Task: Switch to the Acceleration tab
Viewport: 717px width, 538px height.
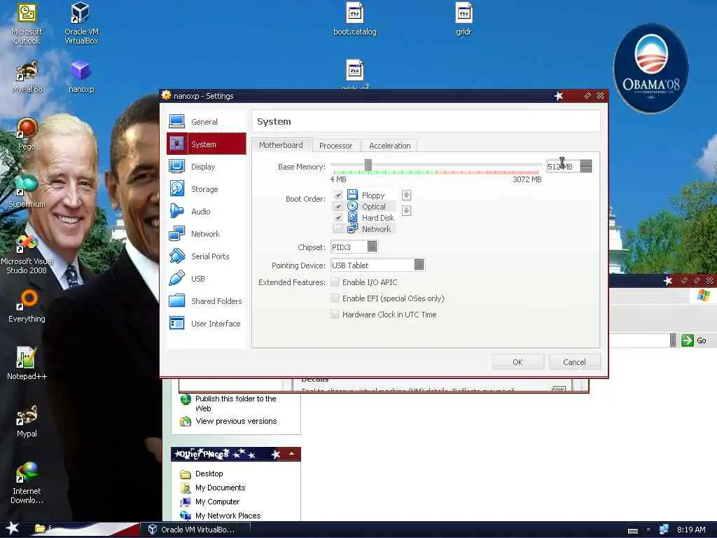Action: (389, 146)
